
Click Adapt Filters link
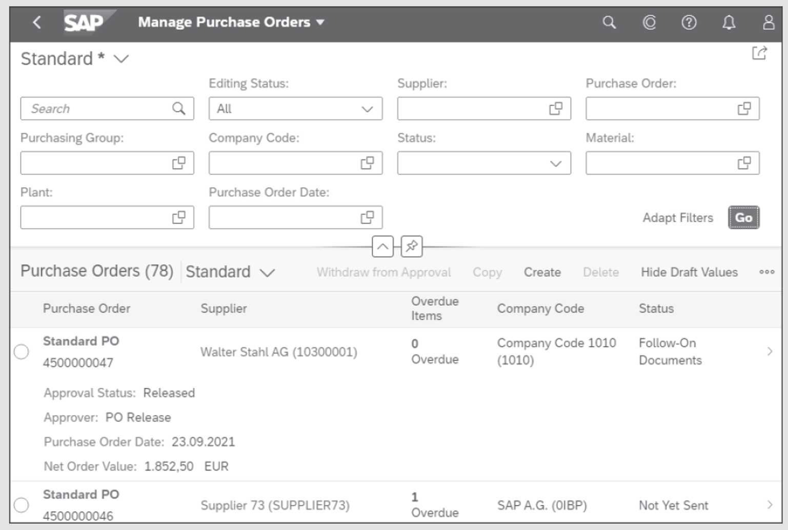tap(678, 217)
